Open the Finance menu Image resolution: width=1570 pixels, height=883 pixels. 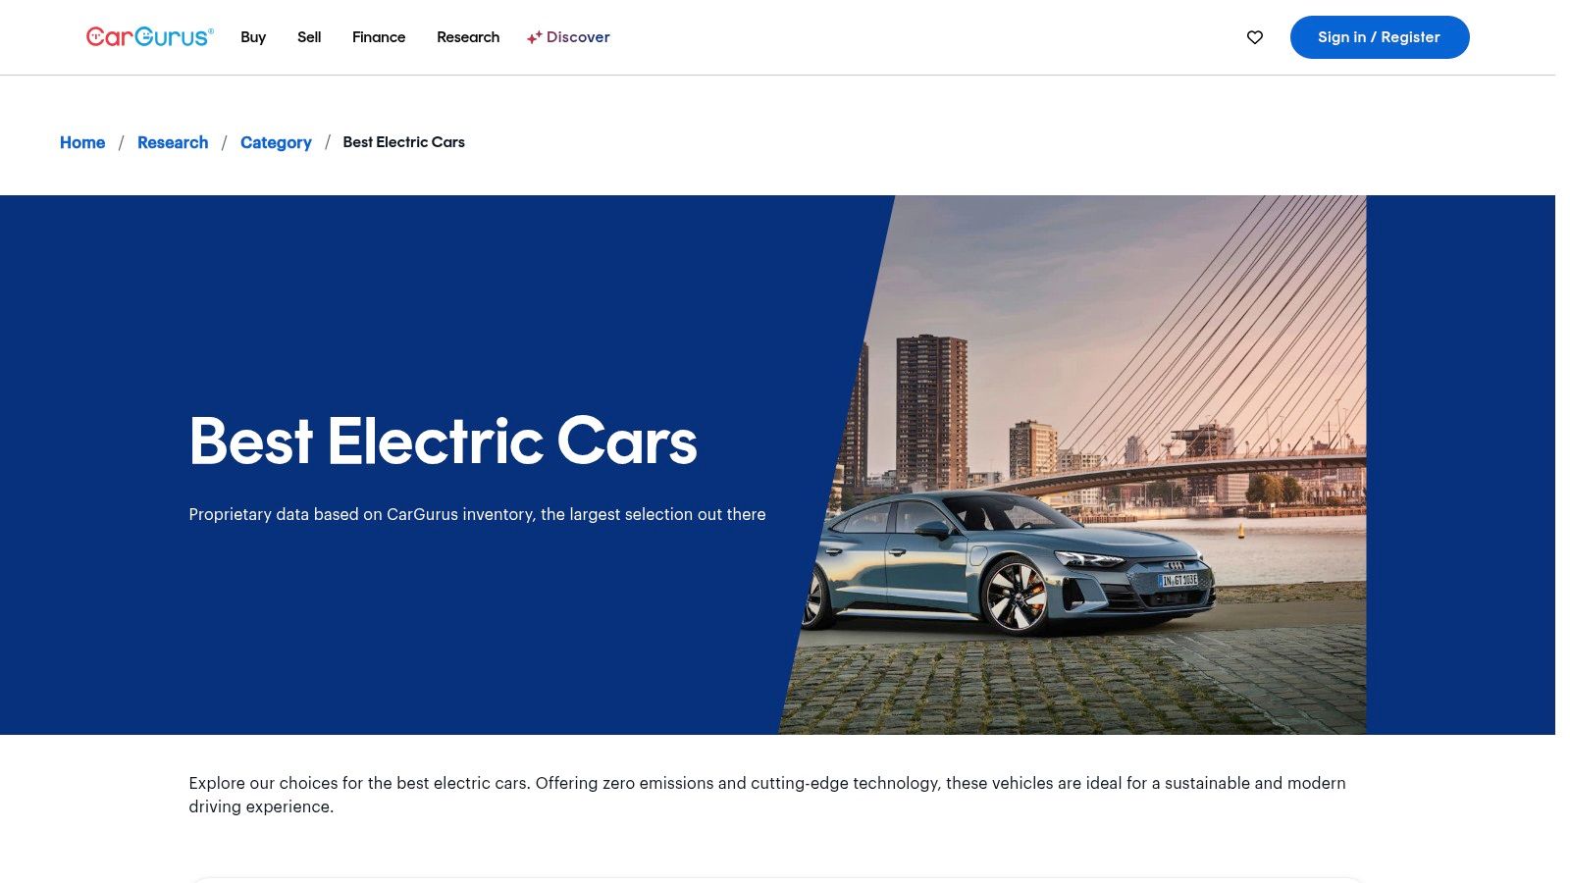coord(379,37)
